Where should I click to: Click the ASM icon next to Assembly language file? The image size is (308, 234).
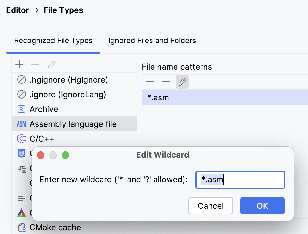[x=21, y=124]
